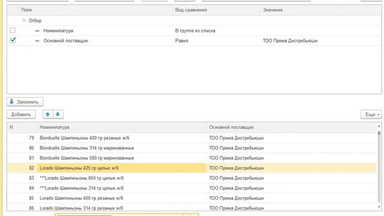Move row down with the down arrow
This screenshot has height=216, width=384.
click(x=58, y=115)
